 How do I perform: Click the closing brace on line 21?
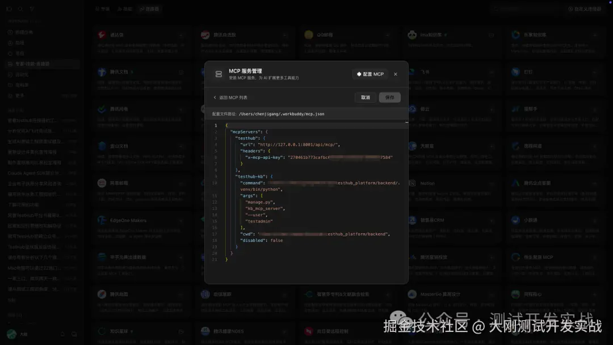[226, 259]
